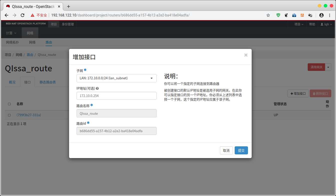Click the 名称 column header

pos(20,104)
